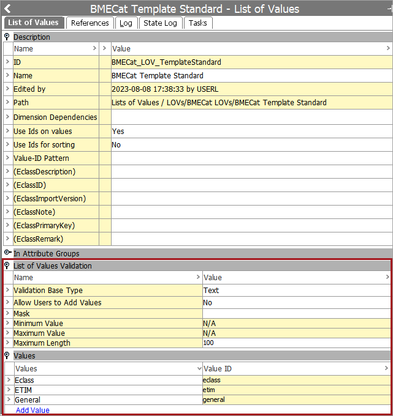Click the row arrow beside ID

(x=7, y=62)
